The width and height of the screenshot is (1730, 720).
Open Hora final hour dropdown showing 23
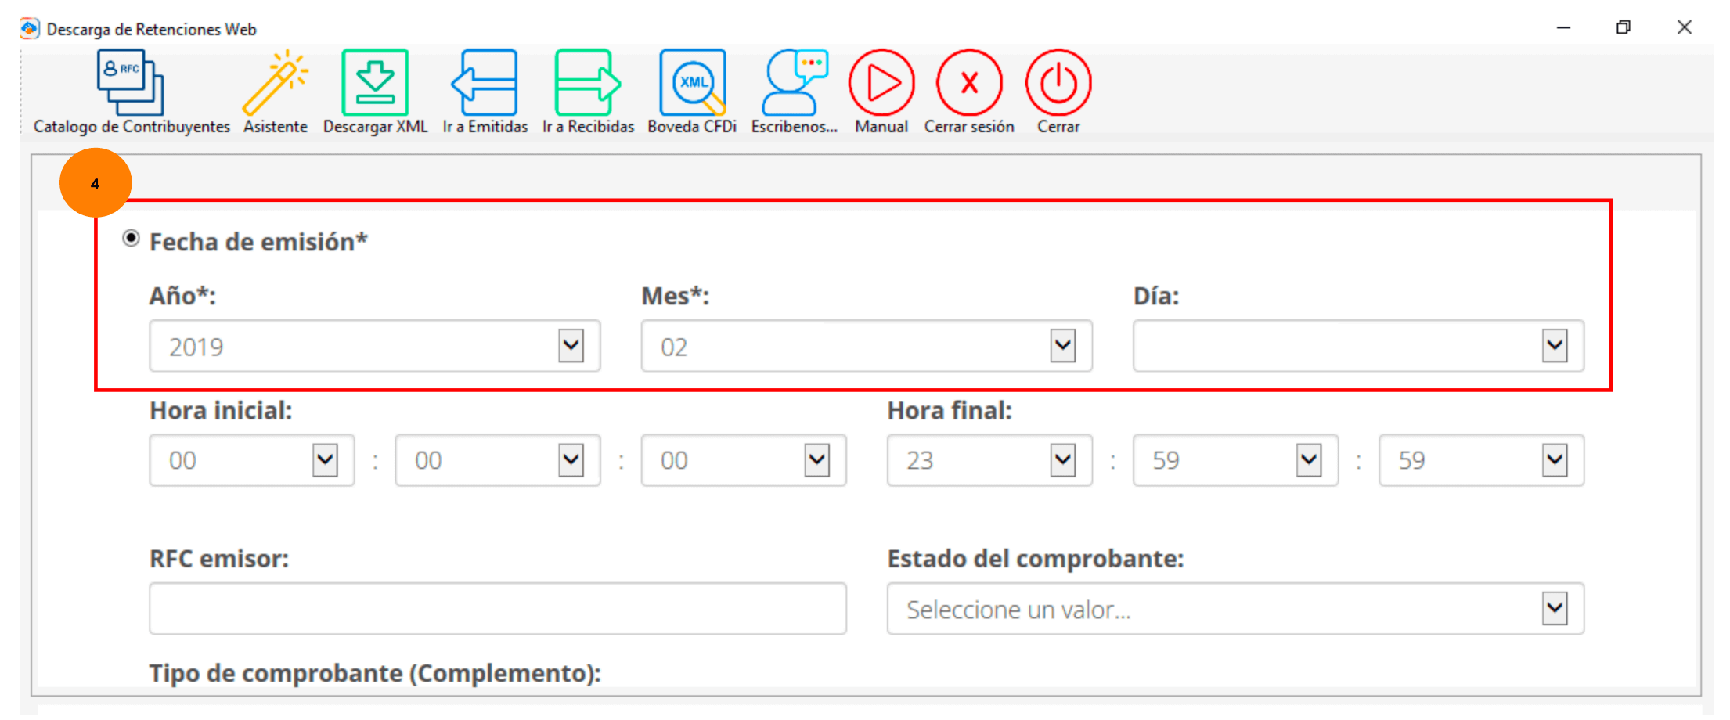click(1062, 460)
